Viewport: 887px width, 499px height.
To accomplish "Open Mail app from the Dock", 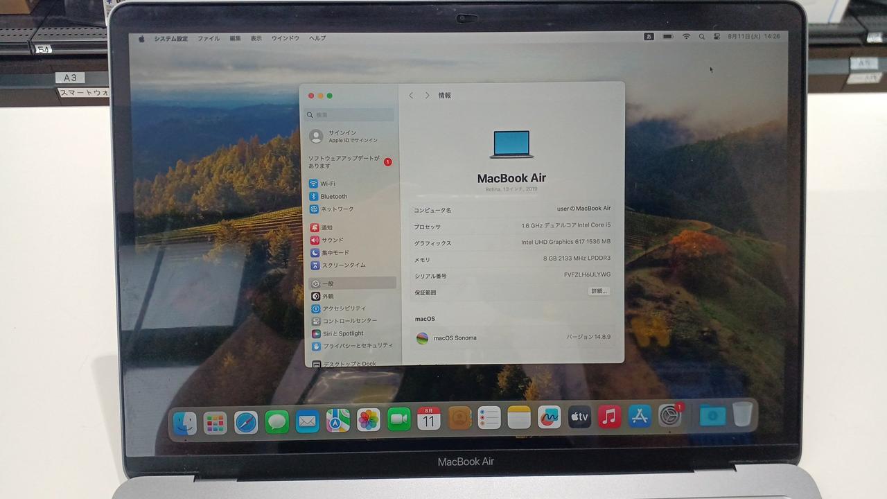I will tap(307, 421).
